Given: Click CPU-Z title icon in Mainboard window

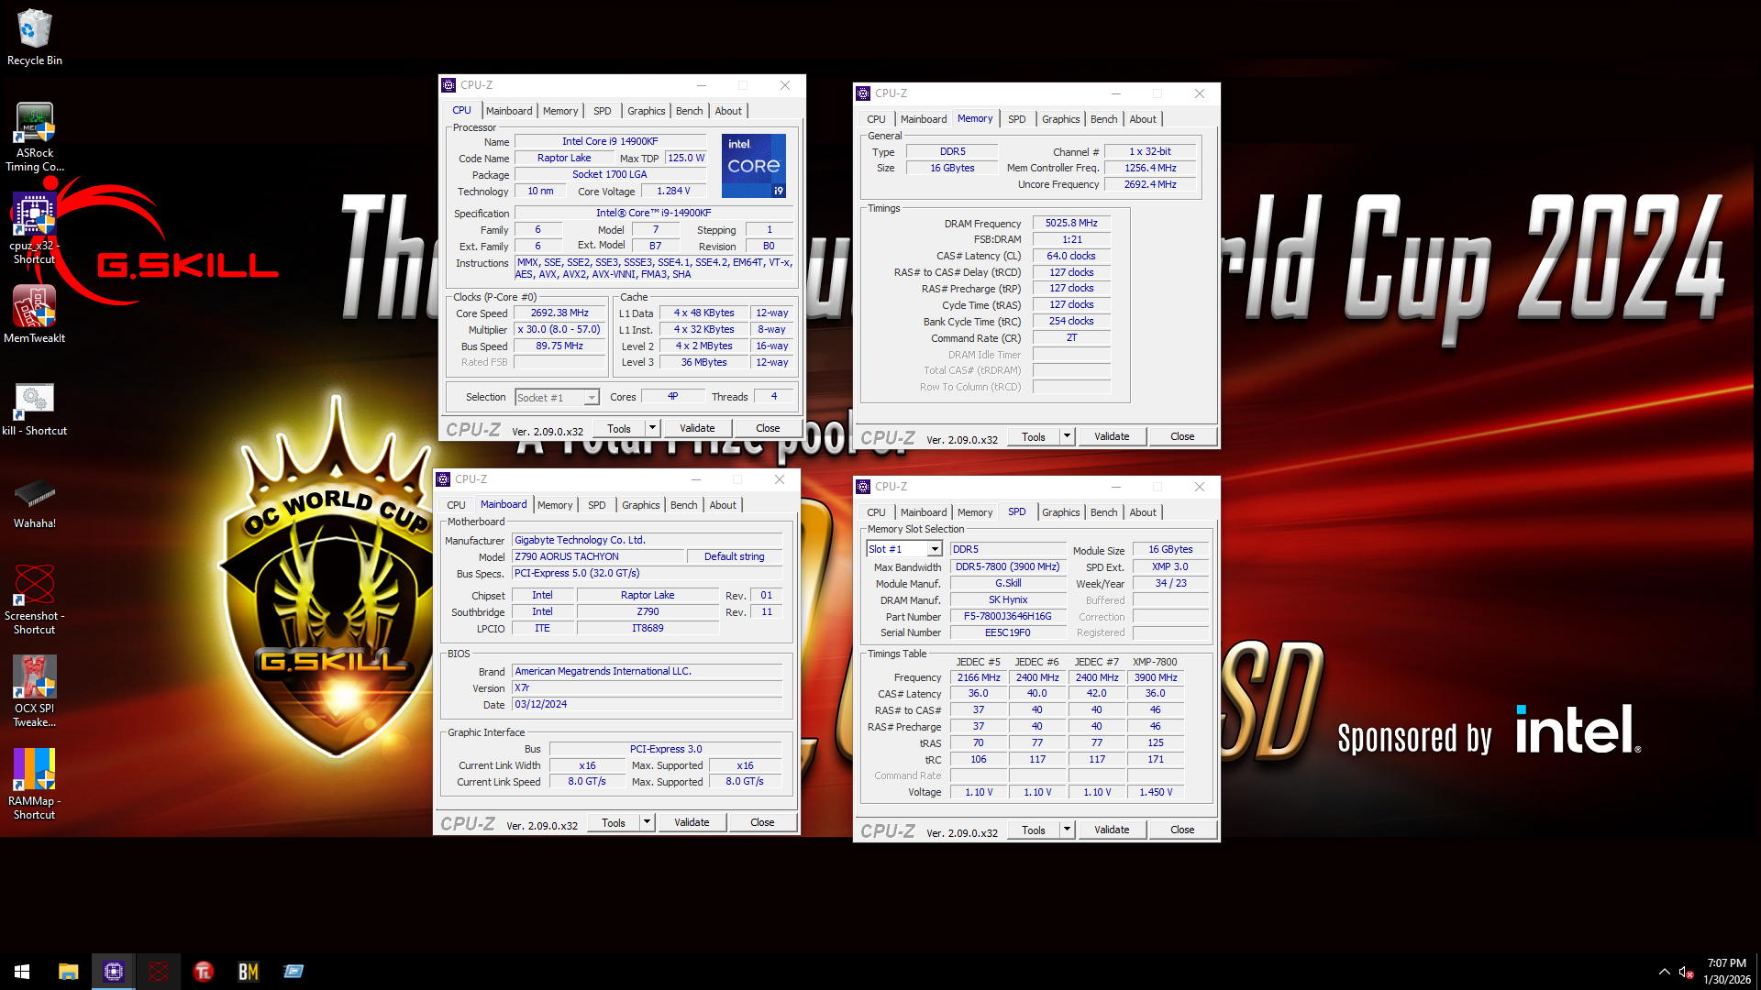Looking at the screenshot, I should [x=443, y=479].
